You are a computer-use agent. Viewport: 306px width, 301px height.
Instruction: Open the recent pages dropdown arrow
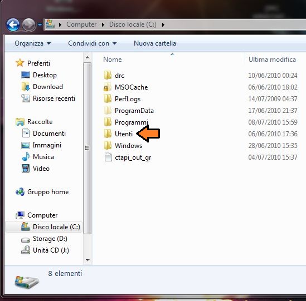40,24
